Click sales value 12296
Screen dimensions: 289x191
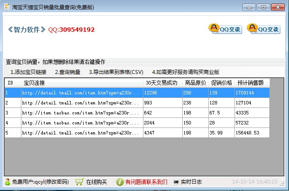pyautogui.click(x=150, y=93)
